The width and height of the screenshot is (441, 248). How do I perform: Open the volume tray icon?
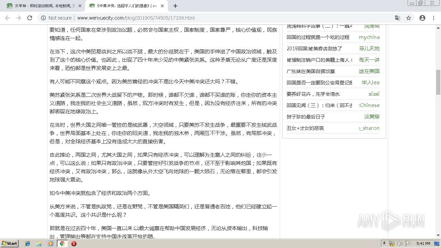[400, 244]
